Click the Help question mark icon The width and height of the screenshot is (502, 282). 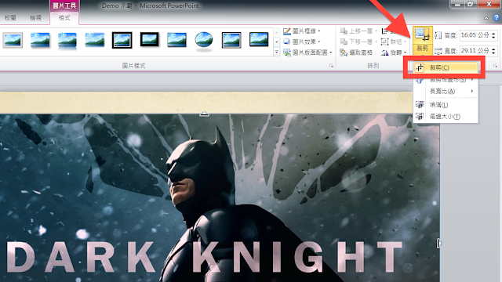(x=497, y=18)
